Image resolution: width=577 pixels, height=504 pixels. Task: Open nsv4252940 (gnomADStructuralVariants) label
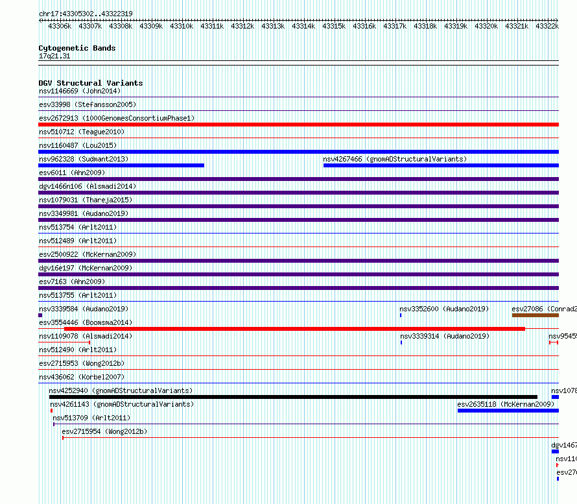(121, 390)
